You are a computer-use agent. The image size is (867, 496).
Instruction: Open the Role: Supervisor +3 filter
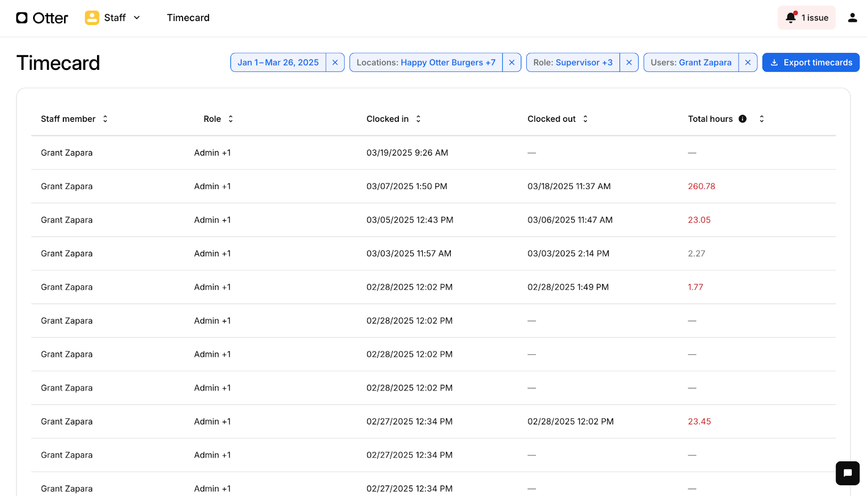coord(573,62)
